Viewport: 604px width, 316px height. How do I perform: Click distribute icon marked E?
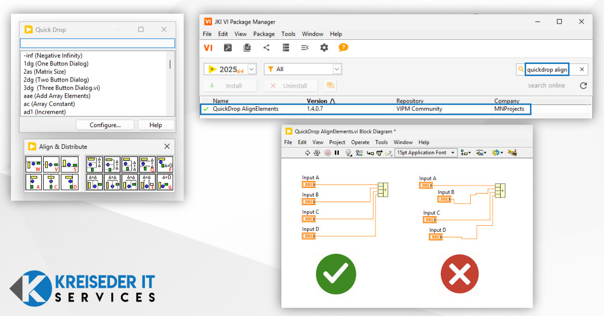[147, 182]
